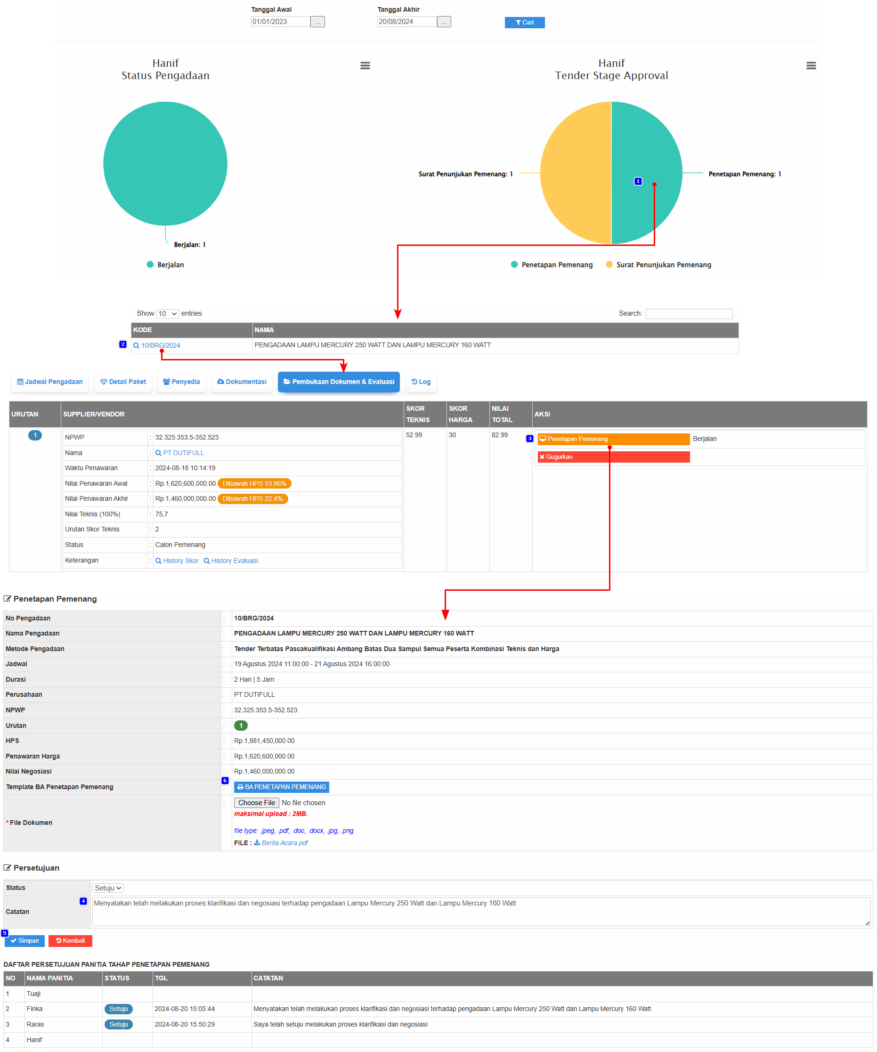This screenshot has width=877, height=1052.
Task: Print BA PENETAPAN PEMENANG template
Action: [282, 787]
